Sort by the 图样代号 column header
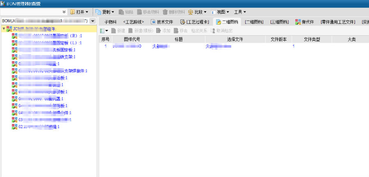 click(x=132, y=39)
